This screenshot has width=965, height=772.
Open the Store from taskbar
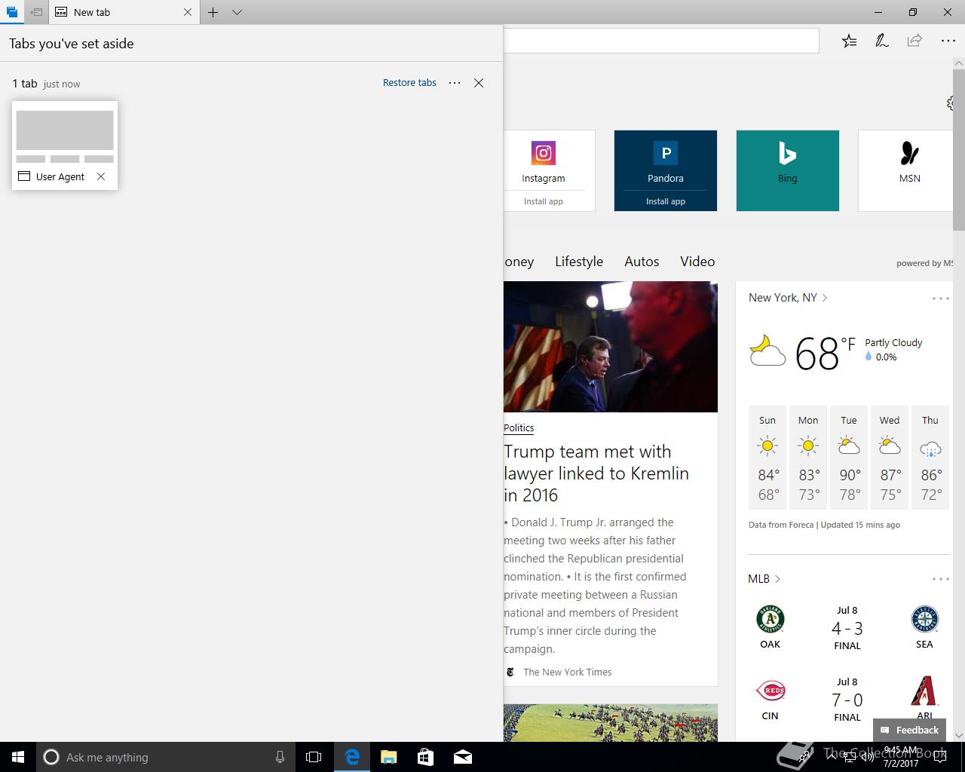click(x=425, y=757)
